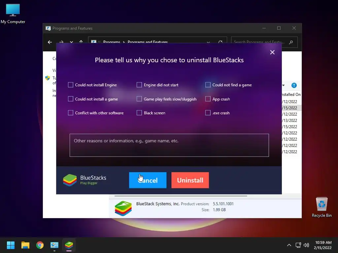Click the horizontal scrollbar above details pane
Image resolution: width=338 pixels, height=253 pixels.
(181, 196)
